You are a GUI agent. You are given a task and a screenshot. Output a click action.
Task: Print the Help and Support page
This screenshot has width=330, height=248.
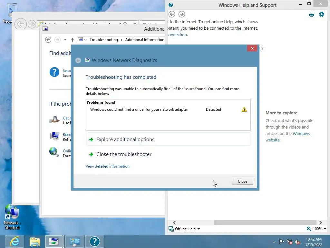[312, 14]
